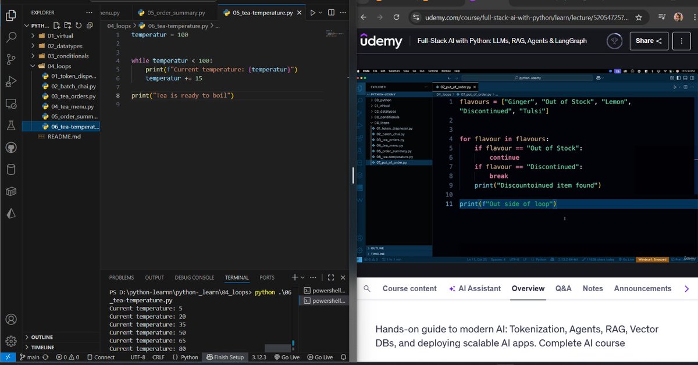698x365 pixels.
Task: Switch to the DEBUG CONSOLE tab
Action: (x=194, y=277)
